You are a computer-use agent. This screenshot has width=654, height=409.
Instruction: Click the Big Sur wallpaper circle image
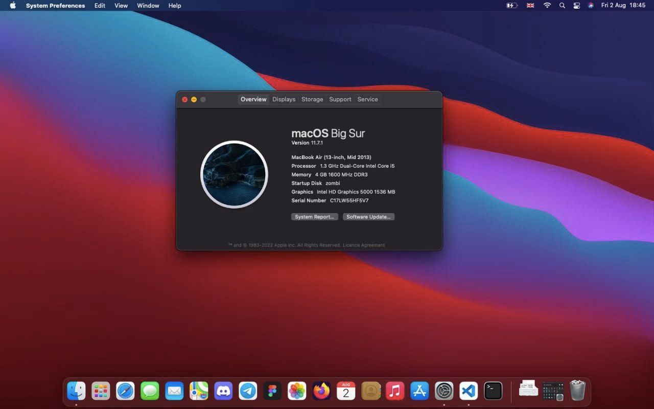pos(235,174)
